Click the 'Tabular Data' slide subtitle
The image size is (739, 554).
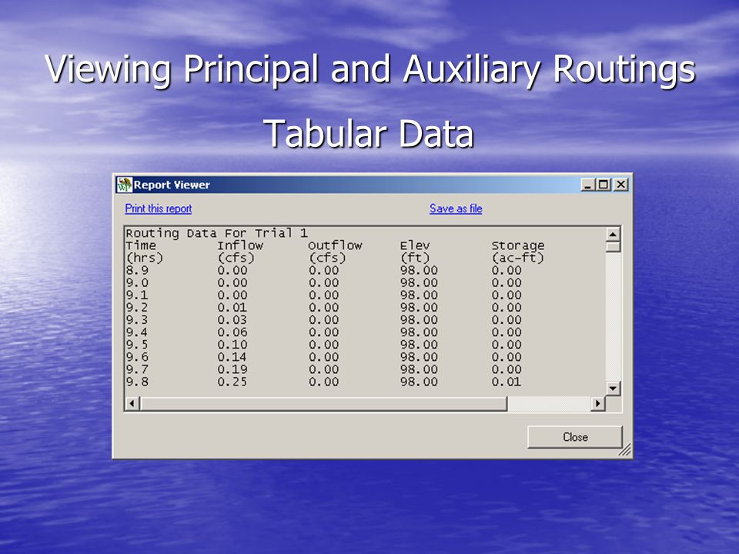pyautogui.click(x=369, y=134)
